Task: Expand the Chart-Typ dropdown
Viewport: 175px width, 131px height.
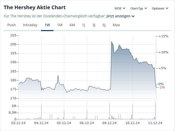Action: pyautogui.click(x=139, y=8)
